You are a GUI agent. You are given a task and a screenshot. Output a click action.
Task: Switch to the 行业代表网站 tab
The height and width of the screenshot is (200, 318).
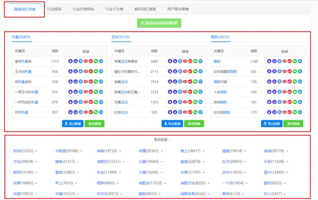pos(83,9)
